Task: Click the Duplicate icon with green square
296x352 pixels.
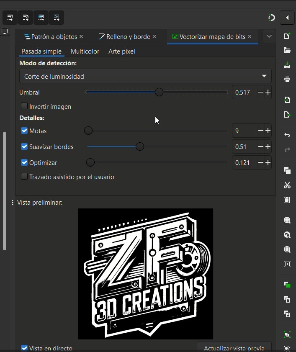Action: (x=287, y=285)
